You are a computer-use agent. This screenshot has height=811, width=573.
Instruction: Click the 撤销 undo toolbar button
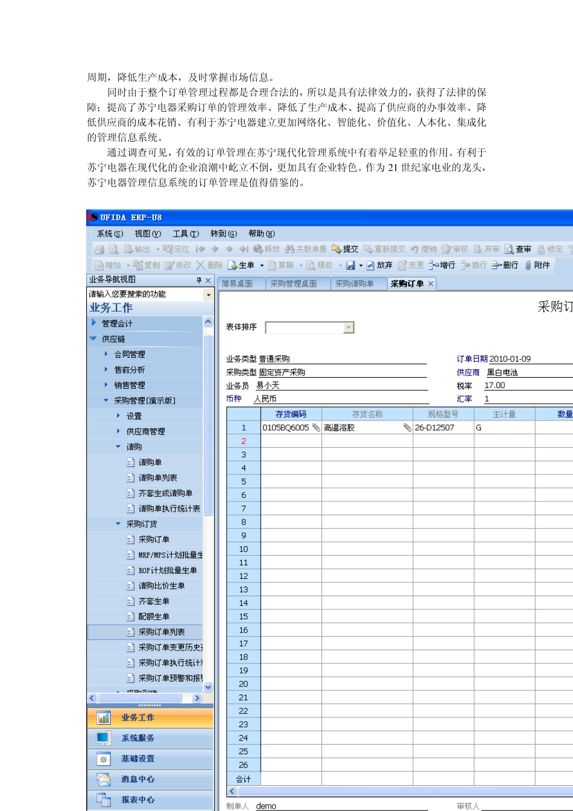click(424, 249)
